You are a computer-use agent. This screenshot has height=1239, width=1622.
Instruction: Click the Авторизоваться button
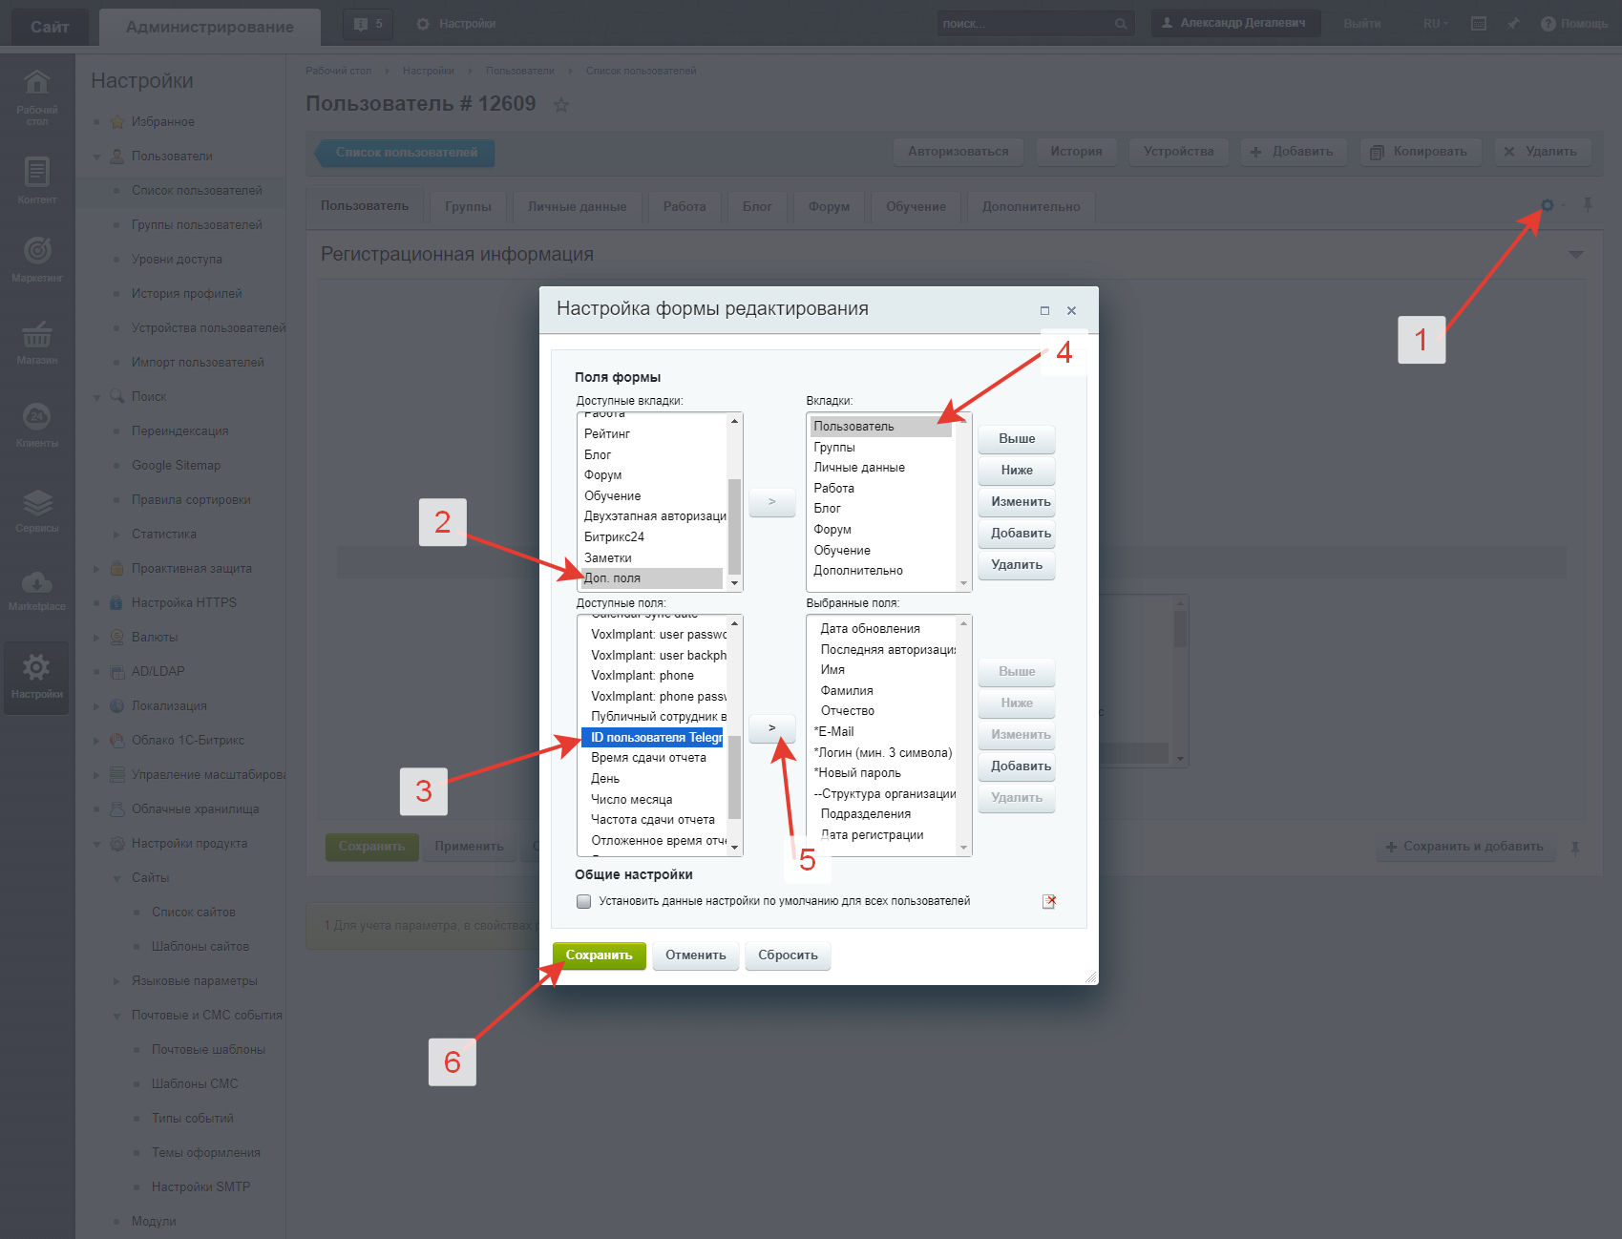[x=958, y=152]
